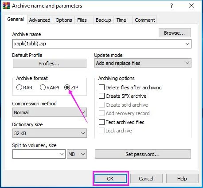Click the Set password... button
The width and height of the screenshot is (203, 188).
pos(143,154)
